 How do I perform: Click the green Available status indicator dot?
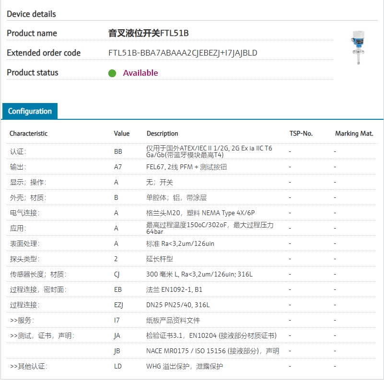point(112,73)
